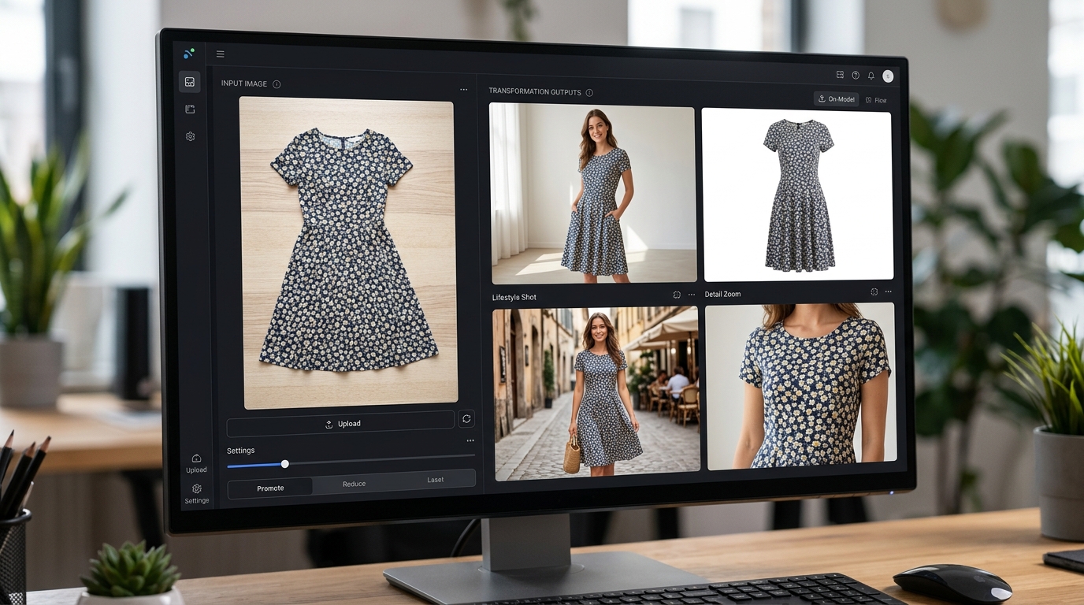Open the three-dot menu for Lifestyle Shot
The width and height of the screenshot is (1084, 605).
point(692,295)
